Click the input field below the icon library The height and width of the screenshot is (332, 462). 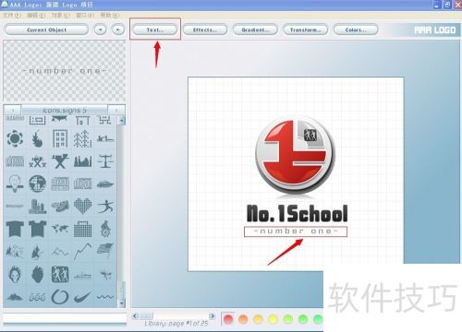pos(65,318)
